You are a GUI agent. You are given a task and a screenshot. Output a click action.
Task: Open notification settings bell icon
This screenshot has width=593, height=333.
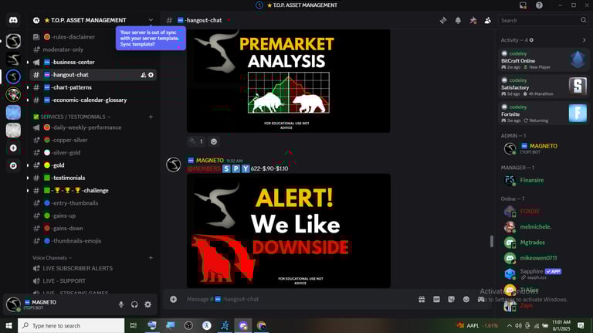[458, 20]
